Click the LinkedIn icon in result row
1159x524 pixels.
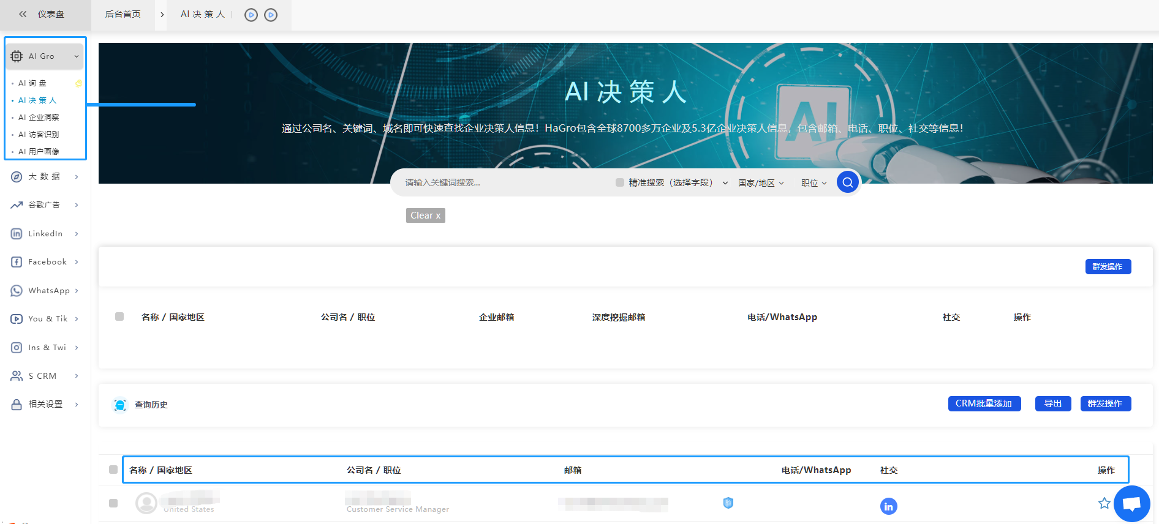[x=888, y=506]
